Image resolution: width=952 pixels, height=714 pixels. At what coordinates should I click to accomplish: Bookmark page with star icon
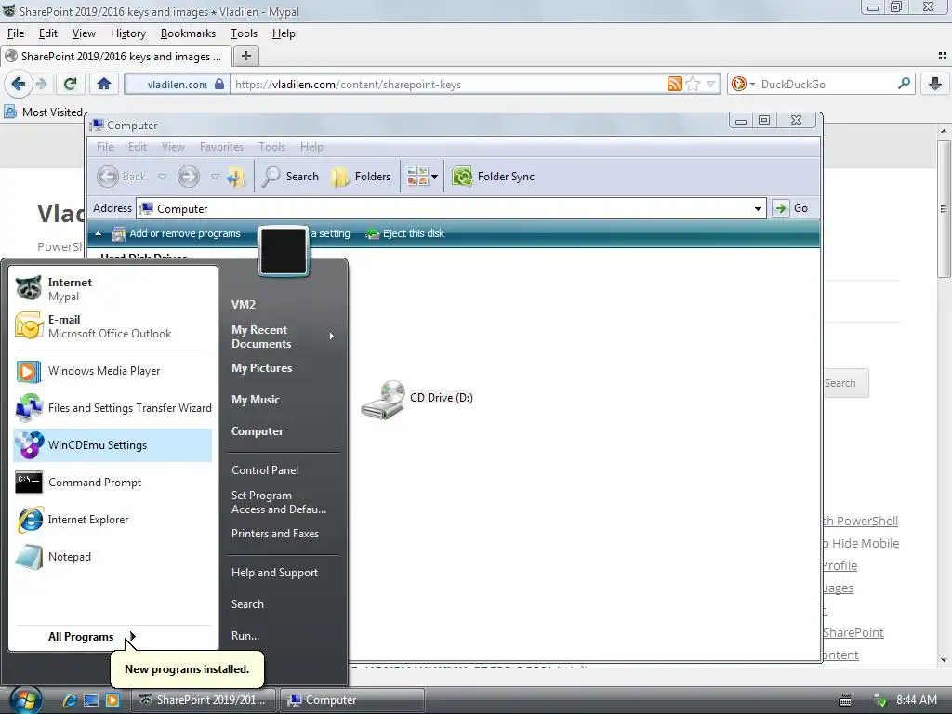click(x=693, y=84)
